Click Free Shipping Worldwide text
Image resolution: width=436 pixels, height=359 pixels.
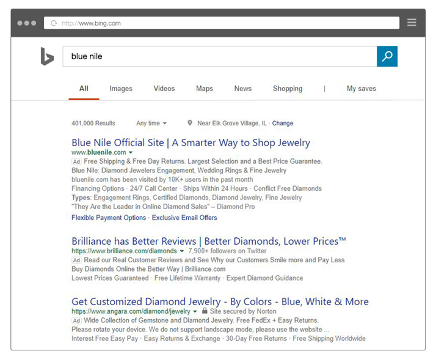pyautogui.click(x=329, y=338)
